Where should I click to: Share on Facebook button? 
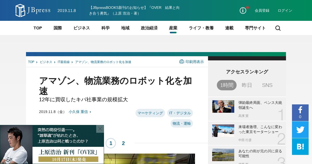click(x=300, y=113)
